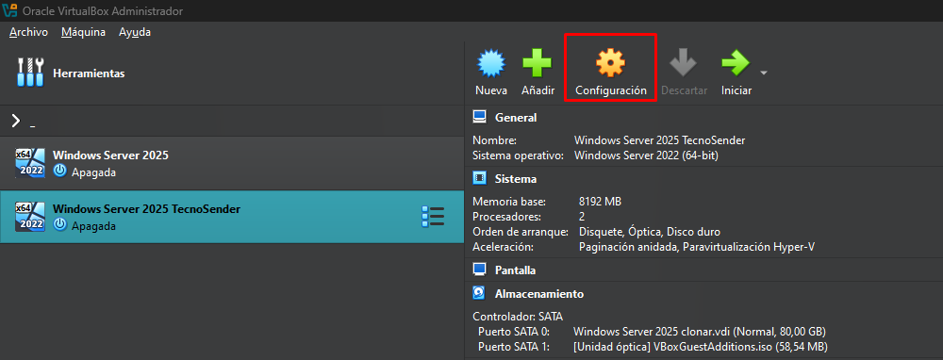Click the Herramientas tools icon
The height and width of the screenshot is (360, 943).
coord(30,73)
